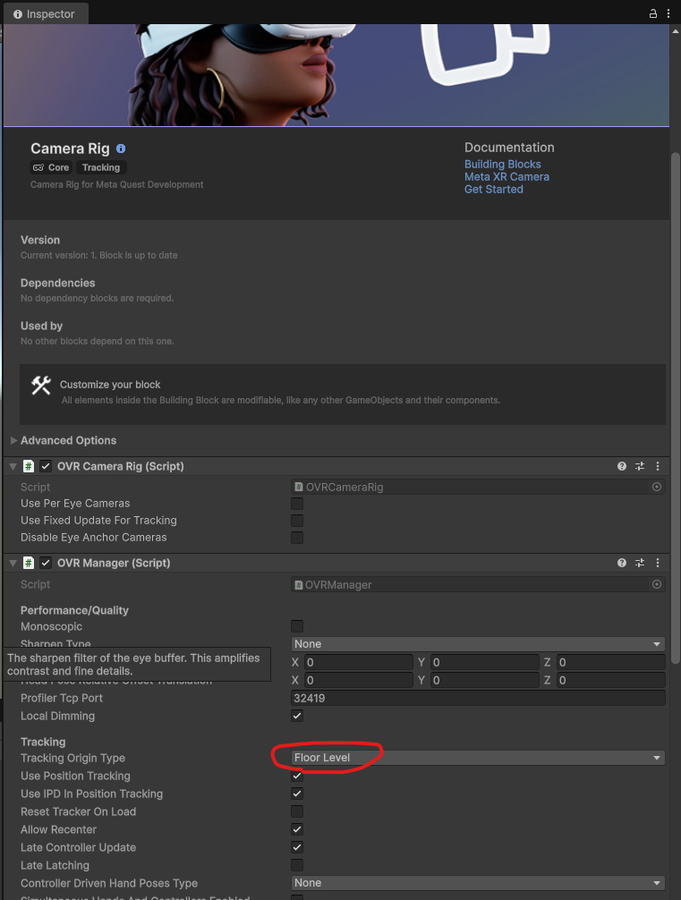
Task: Click the OVRManager script reference field
Action: point(478,584)
